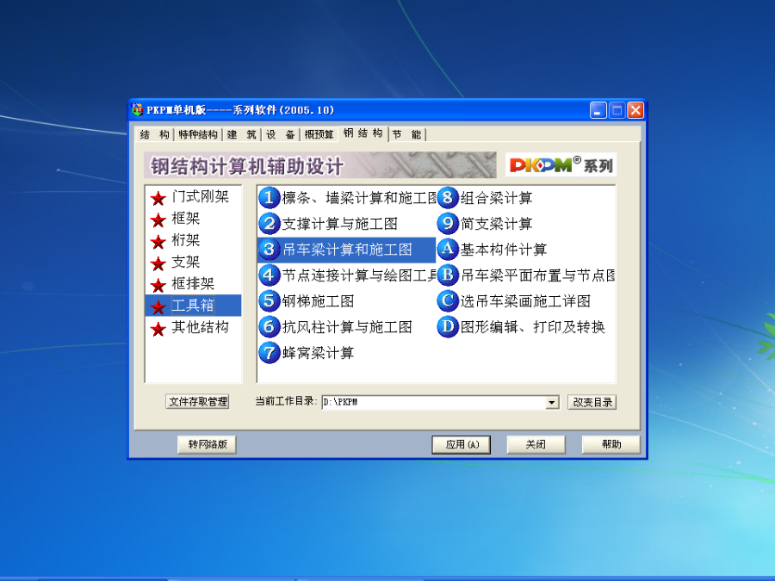Select 支架 in the module list
Image resolution: width=775 pixels, height=581 pixels.
pos(185,262)
